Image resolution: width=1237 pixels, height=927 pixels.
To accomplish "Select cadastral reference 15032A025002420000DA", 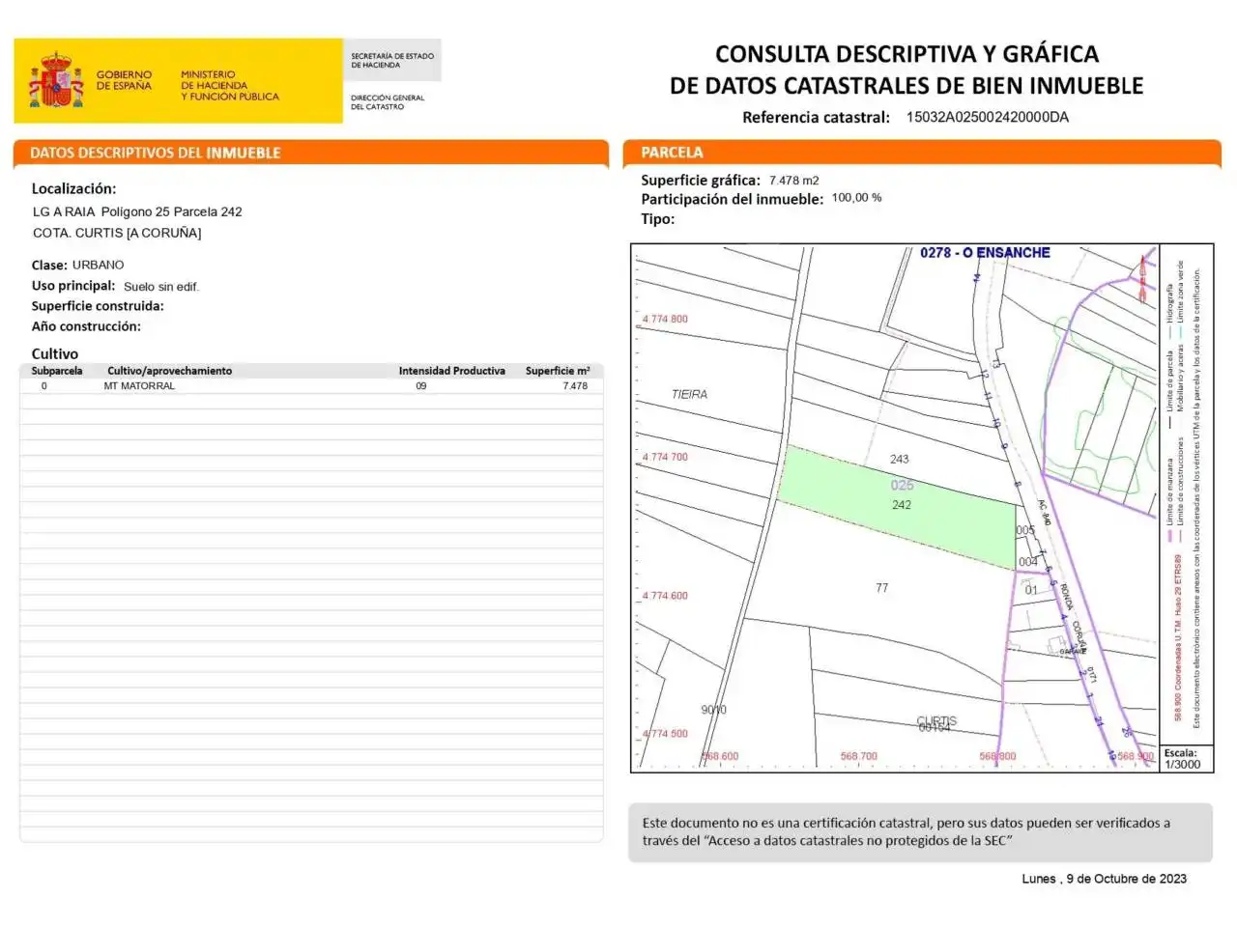I will click(988, 118).
